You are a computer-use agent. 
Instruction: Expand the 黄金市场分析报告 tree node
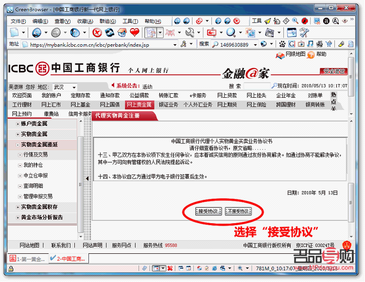click(x=17, y=218)
